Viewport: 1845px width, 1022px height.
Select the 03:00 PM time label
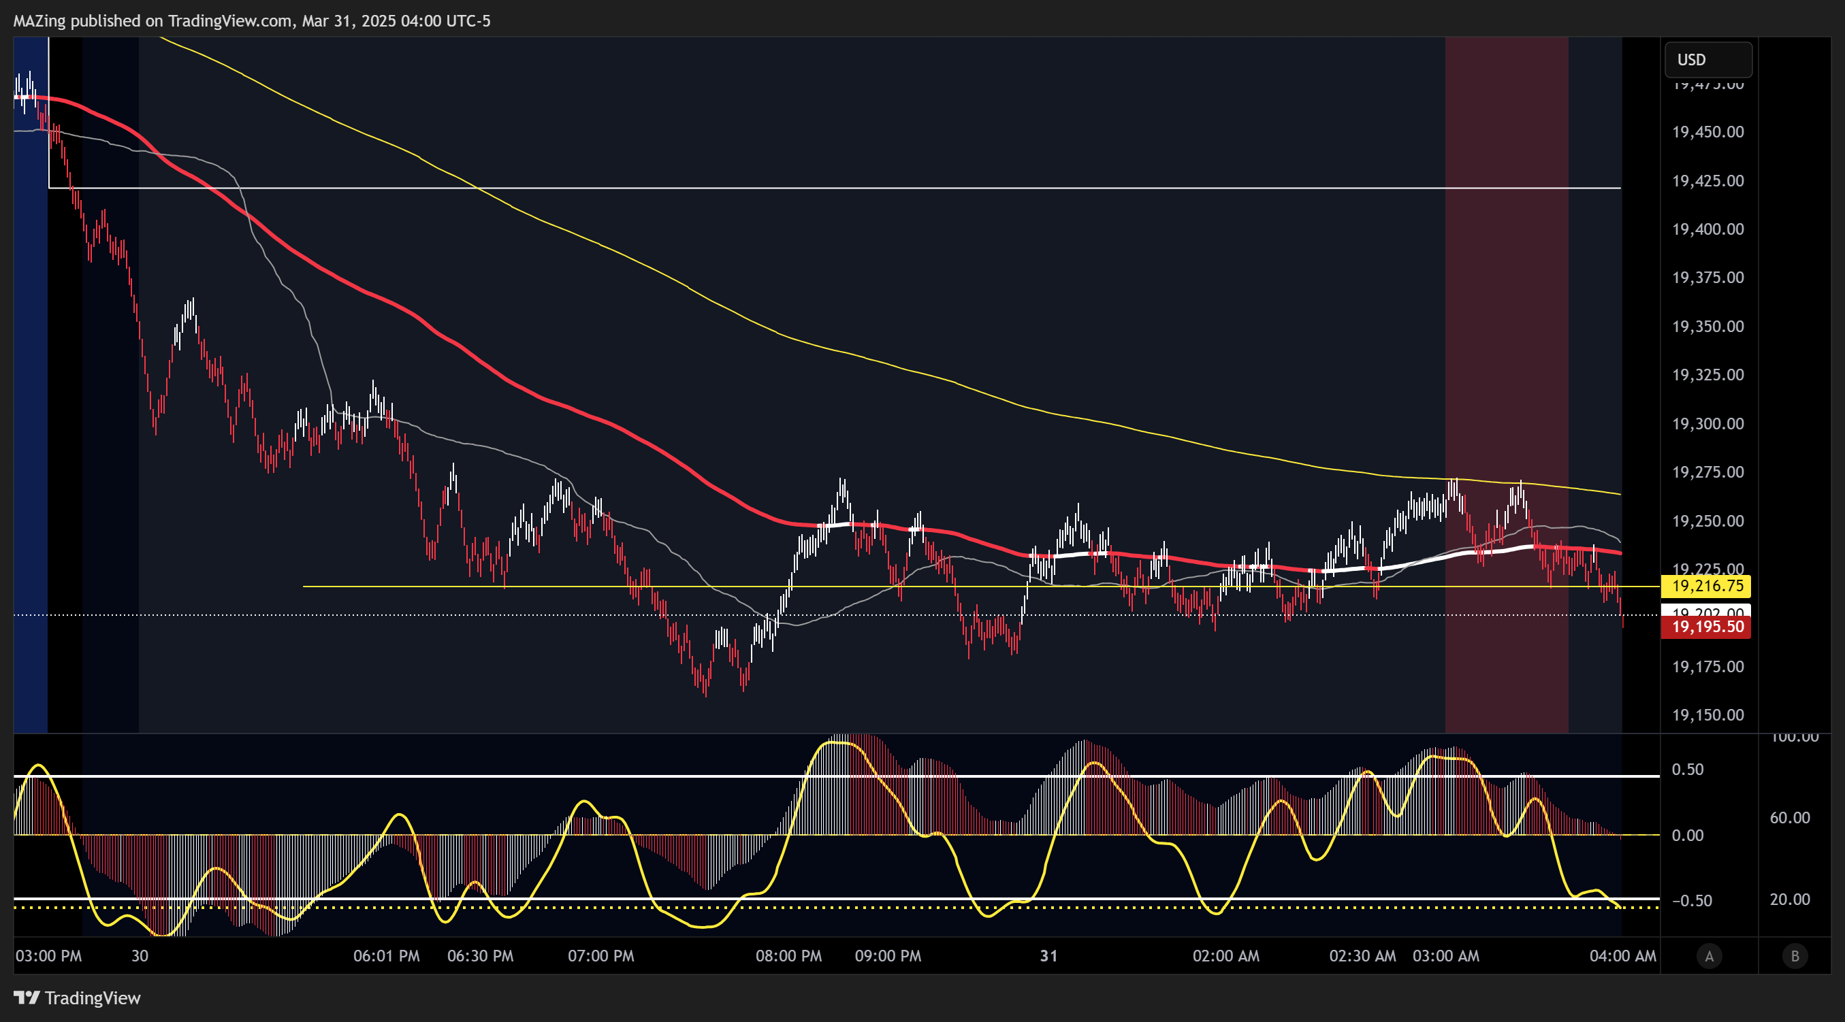click(49, 956)
